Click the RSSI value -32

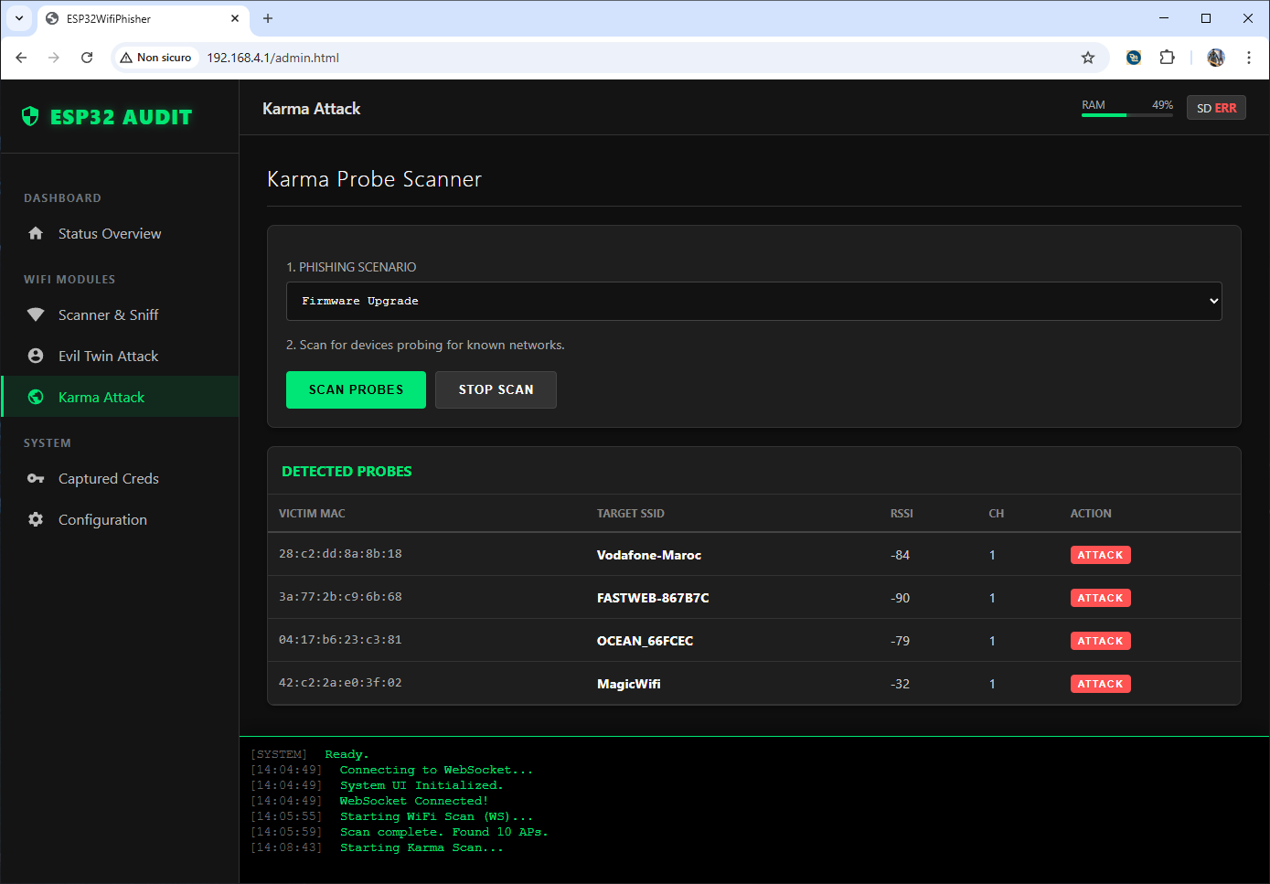pos(900,684)
